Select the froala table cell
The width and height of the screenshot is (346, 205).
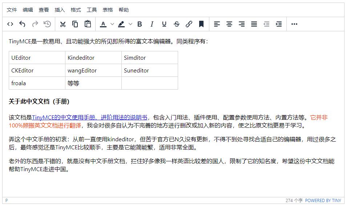pyautogui.click(x=37, y=83)
